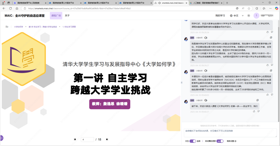Image resolution: width=280 pixels, height=146 pixels.
Task: Go to the previous slide
Action: [75, 140]
